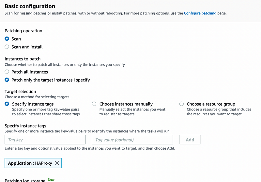Click the Specify instance tags section heading

pos(25,126)
